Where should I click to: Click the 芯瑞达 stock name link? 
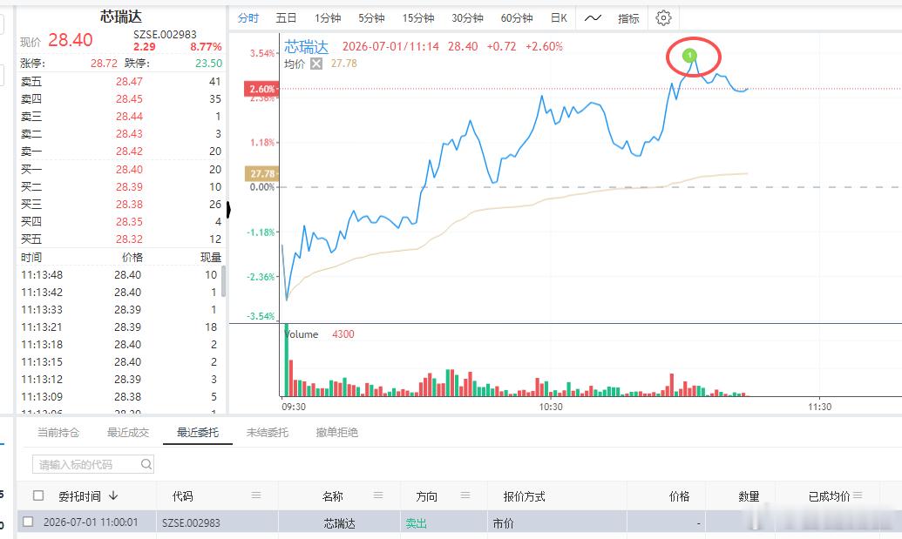306,46
